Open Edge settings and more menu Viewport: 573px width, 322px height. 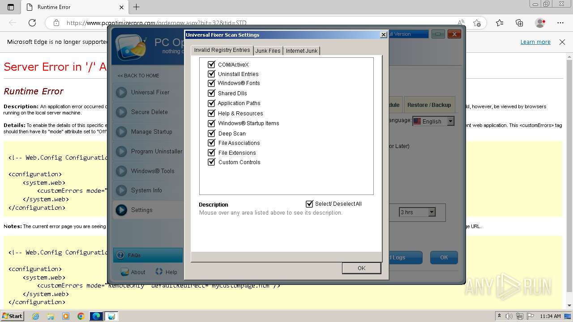coord(560,22)
